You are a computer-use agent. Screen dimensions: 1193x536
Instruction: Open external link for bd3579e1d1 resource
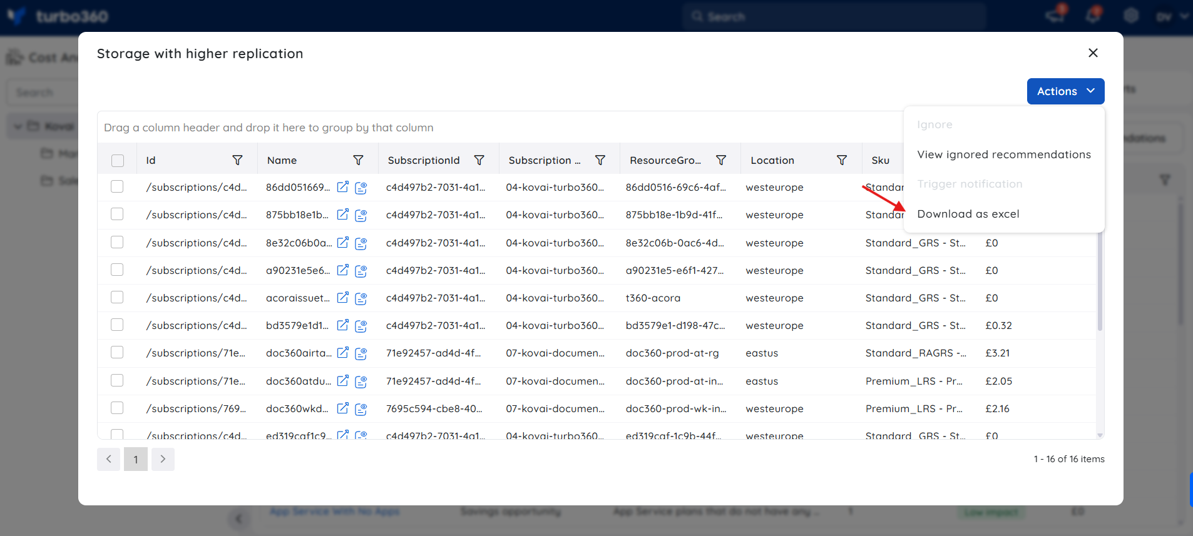[342, 325]
